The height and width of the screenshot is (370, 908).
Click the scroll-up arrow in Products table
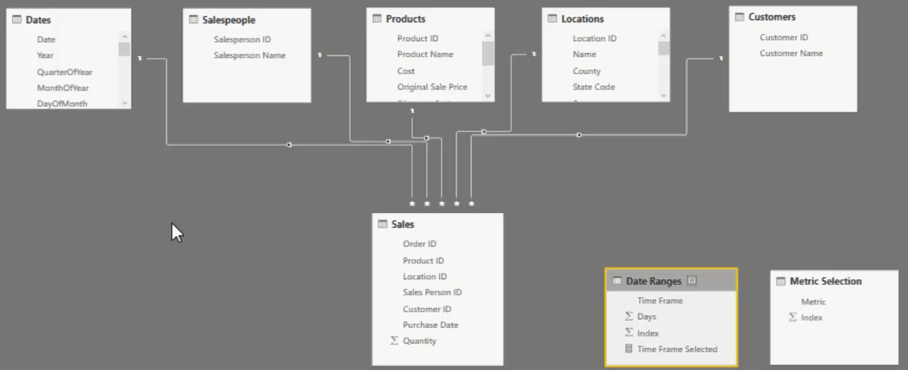[488, 36]
